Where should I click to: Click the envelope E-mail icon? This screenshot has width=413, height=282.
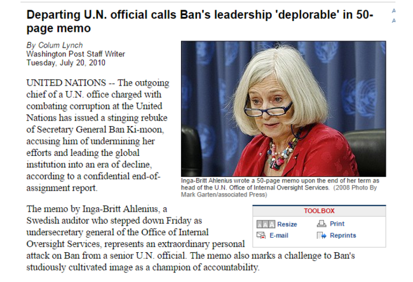point(261,235)
